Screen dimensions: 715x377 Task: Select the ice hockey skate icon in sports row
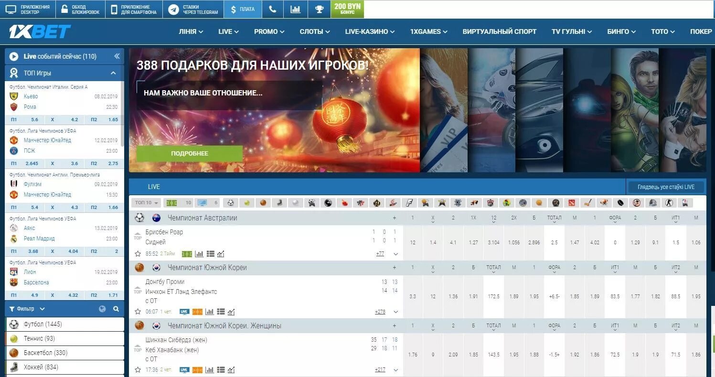pyautogui.click(x=279, y=203)
